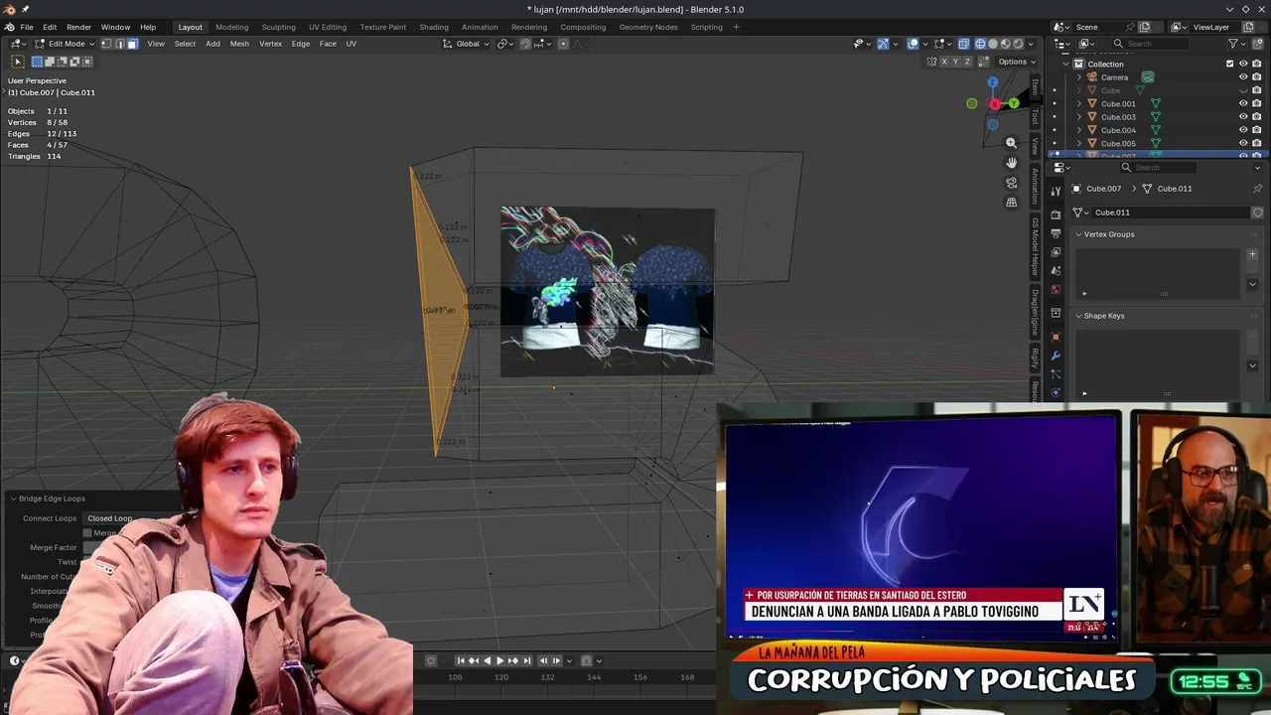Click the pan hand viewport gizmo
This screenshot has height=715, width=1271.
coord(1011,163)
